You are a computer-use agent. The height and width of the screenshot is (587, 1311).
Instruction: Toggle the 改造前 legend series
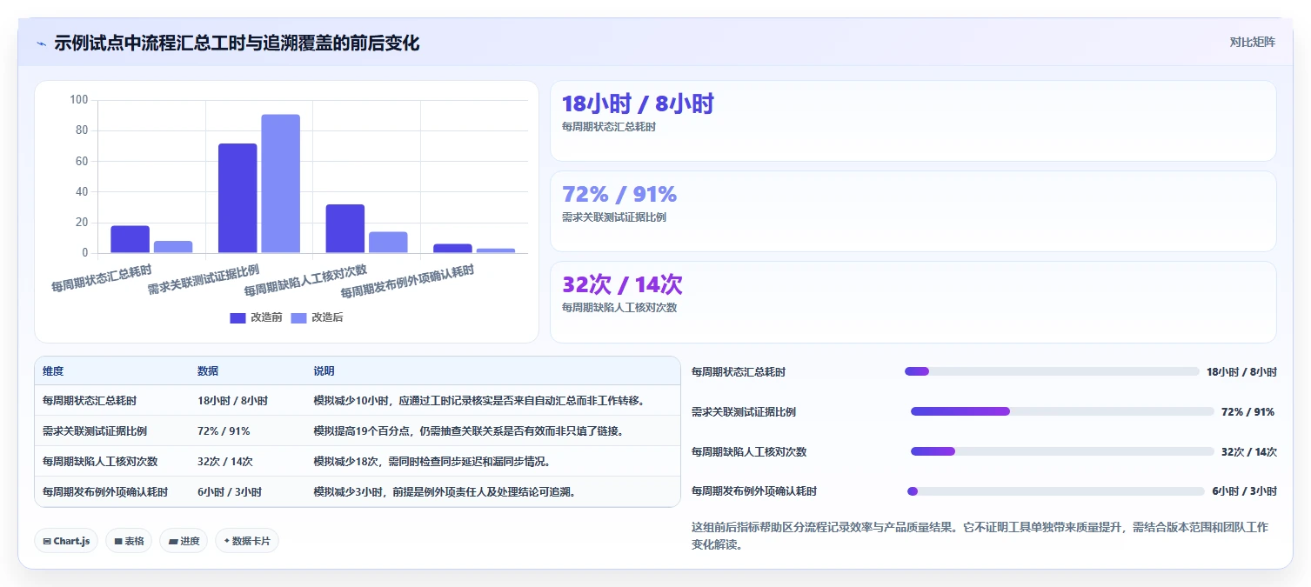click(x=256, y=317)
